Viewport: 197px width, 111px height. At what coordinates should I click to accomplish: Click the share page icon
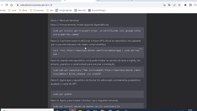point(174,5)
